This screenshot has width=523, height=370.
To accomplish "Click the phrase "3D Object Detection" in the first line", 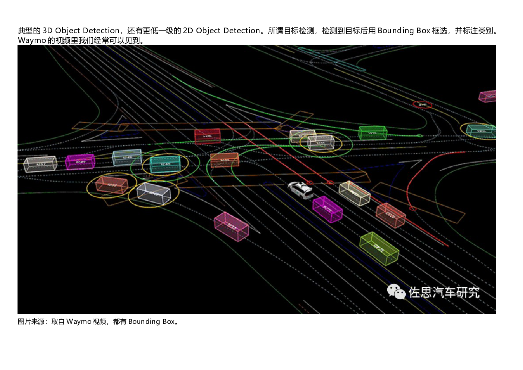I will click(x=81, y=31).
